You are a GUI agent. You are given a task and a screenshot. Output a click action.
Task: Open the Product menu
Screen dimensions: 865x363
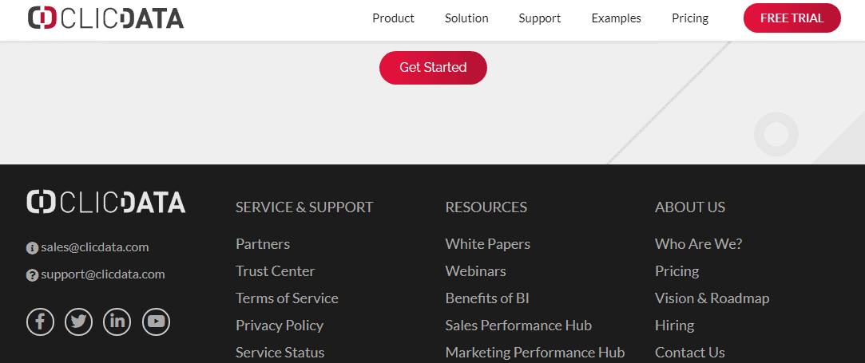pyautogui.click(x=393, y=18)
